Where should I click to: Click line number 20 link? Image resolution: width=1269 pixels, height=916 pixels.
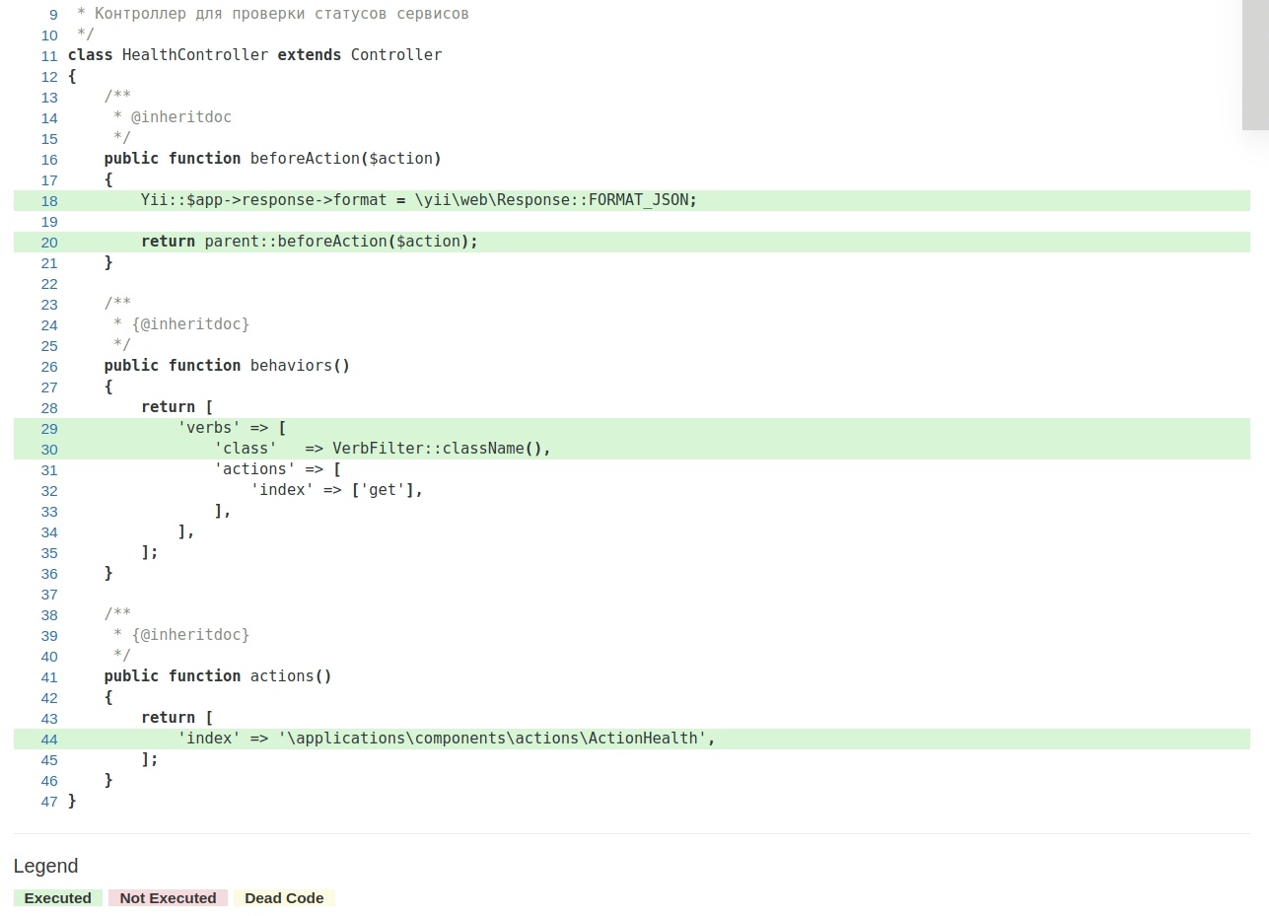tap(49, 243)
